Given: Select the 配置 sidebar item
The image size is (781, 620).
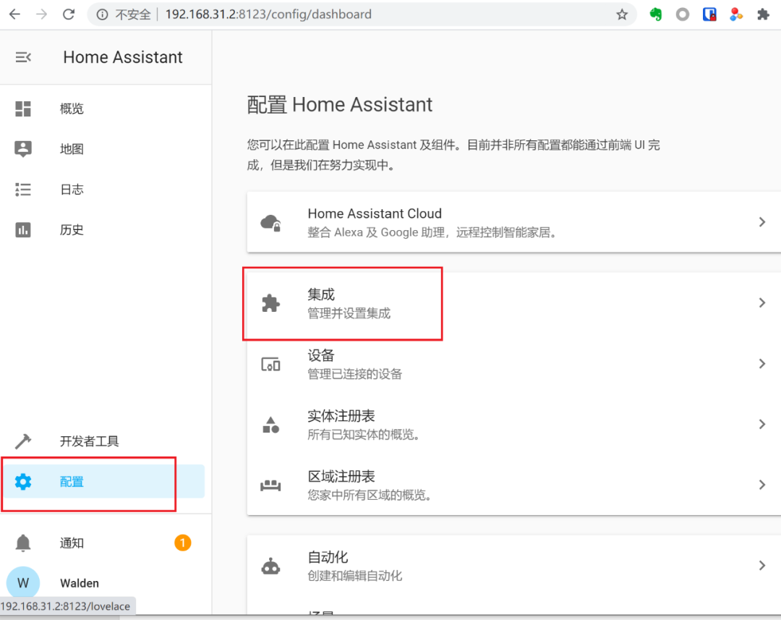Looking at the screenshot, I should click(x=106, y=481).
